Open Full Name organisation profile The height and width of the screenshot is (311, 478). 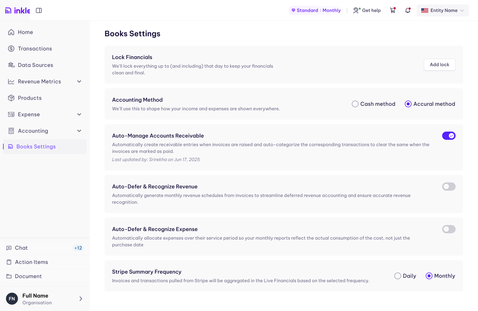pyautogui.click(x=45, y=299)
